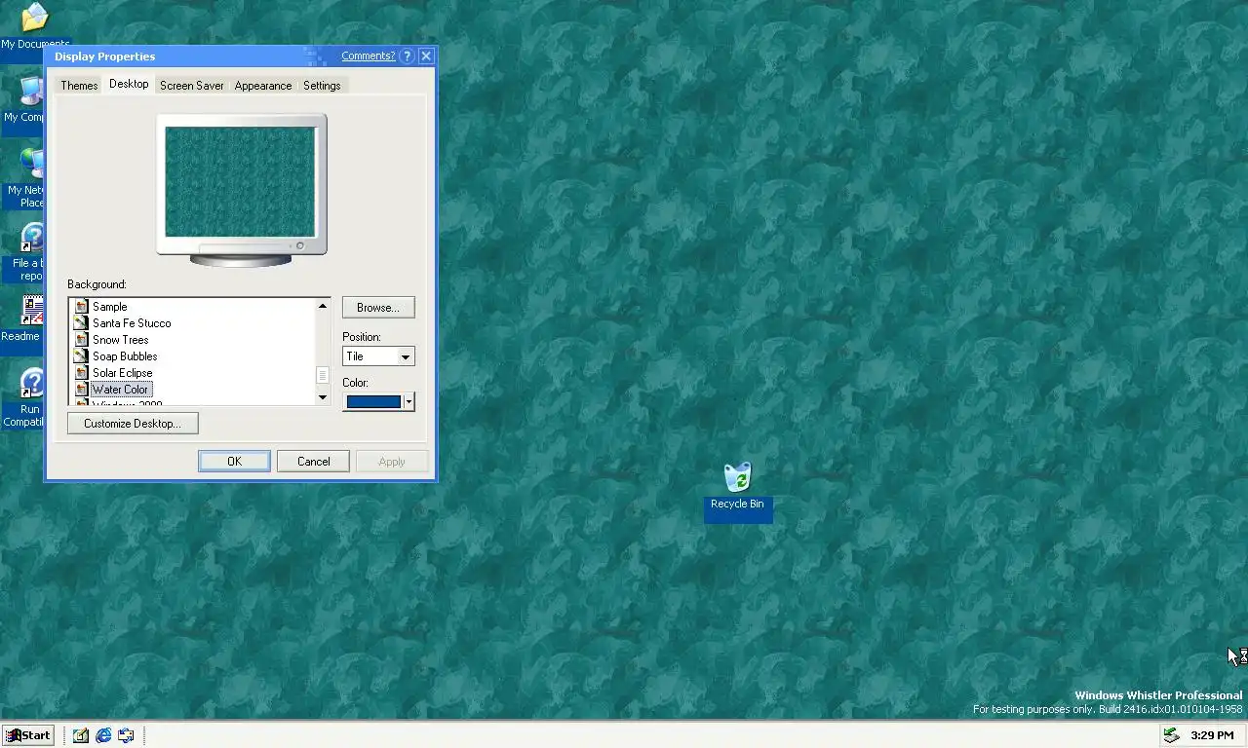Click the Snow Trees wallpaper icon
Screen dimensions: 1248x748
tap(82, 340)
